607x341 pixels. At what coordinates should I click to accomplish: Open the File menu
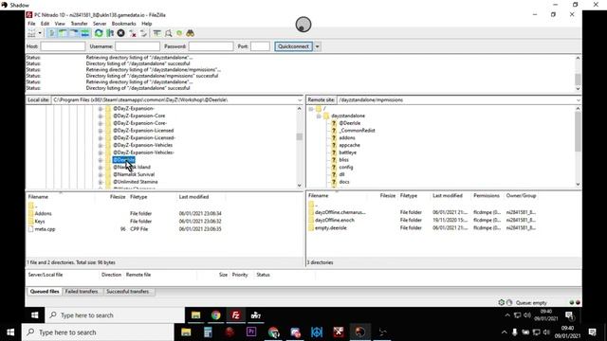[x=31, y=24]
